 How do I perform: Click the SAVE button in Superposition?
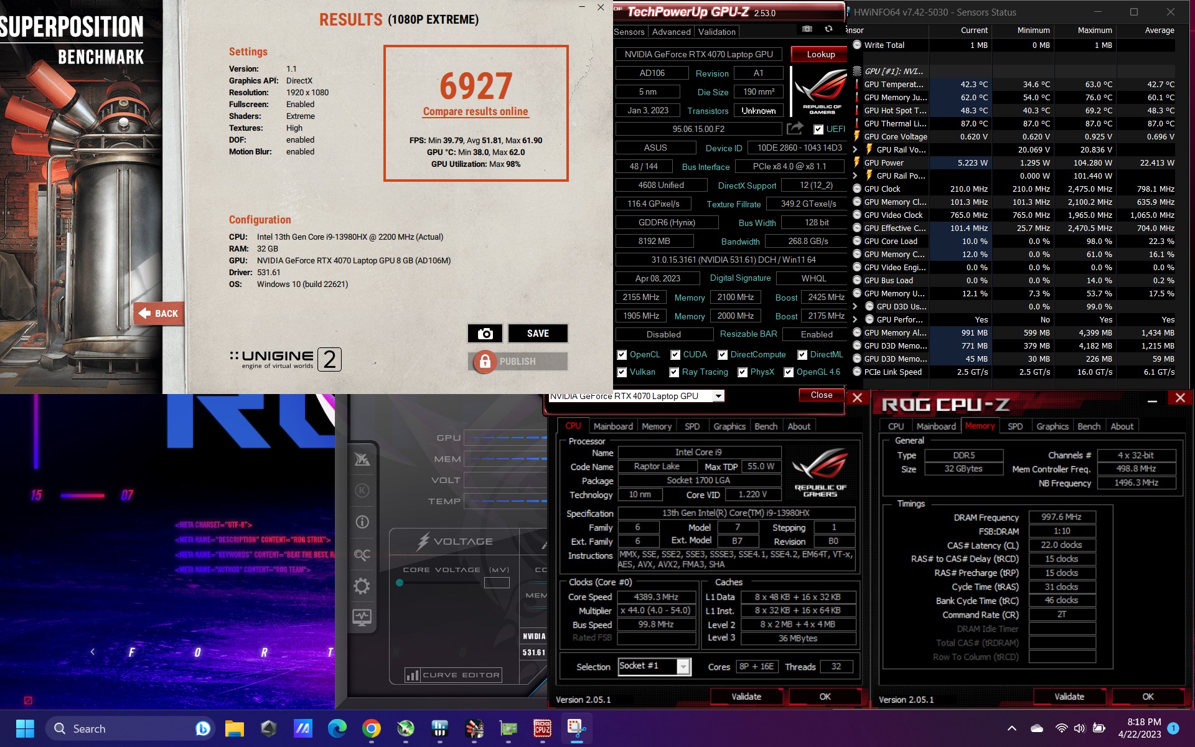[x=538, y=334]
